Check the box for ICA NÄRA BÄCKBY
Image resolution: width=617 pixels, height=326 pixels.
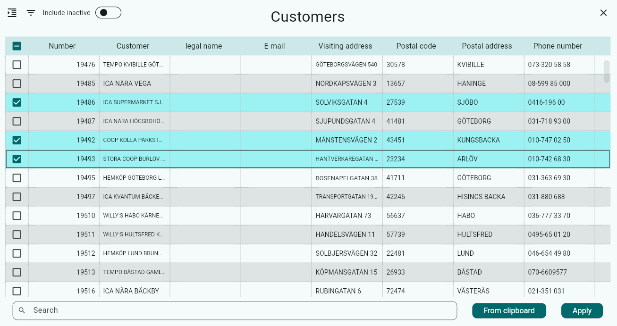[x=17, y=291]
